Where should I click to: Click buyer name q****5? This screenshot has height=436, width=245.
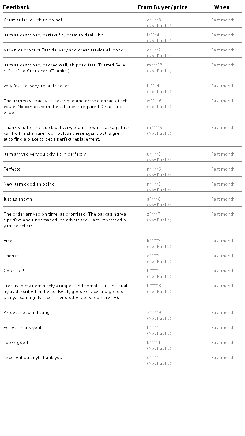(154, 358)
